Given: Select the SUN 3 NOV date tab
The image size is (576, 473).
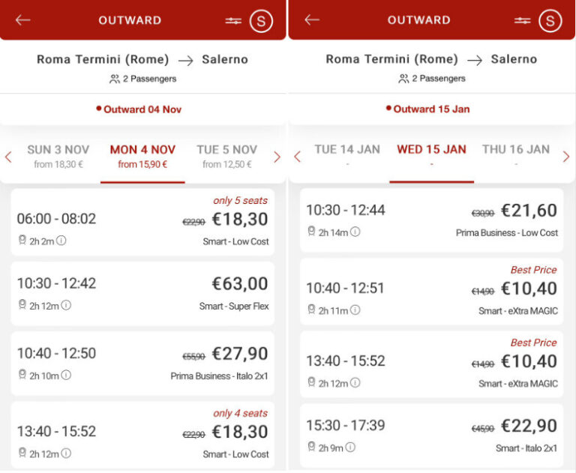Looking at the screenshot, I should (58, 156).
